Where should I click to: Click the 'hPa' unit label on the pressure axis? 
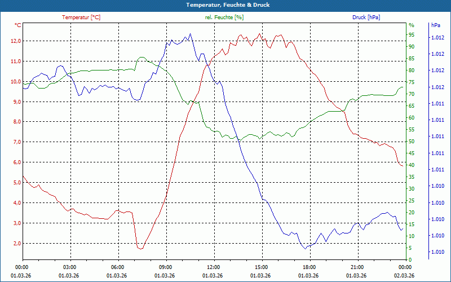click(436, 25)
